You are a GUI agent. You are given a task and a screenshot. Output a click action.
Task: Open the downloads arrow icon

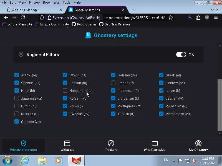tap(190, 17)
